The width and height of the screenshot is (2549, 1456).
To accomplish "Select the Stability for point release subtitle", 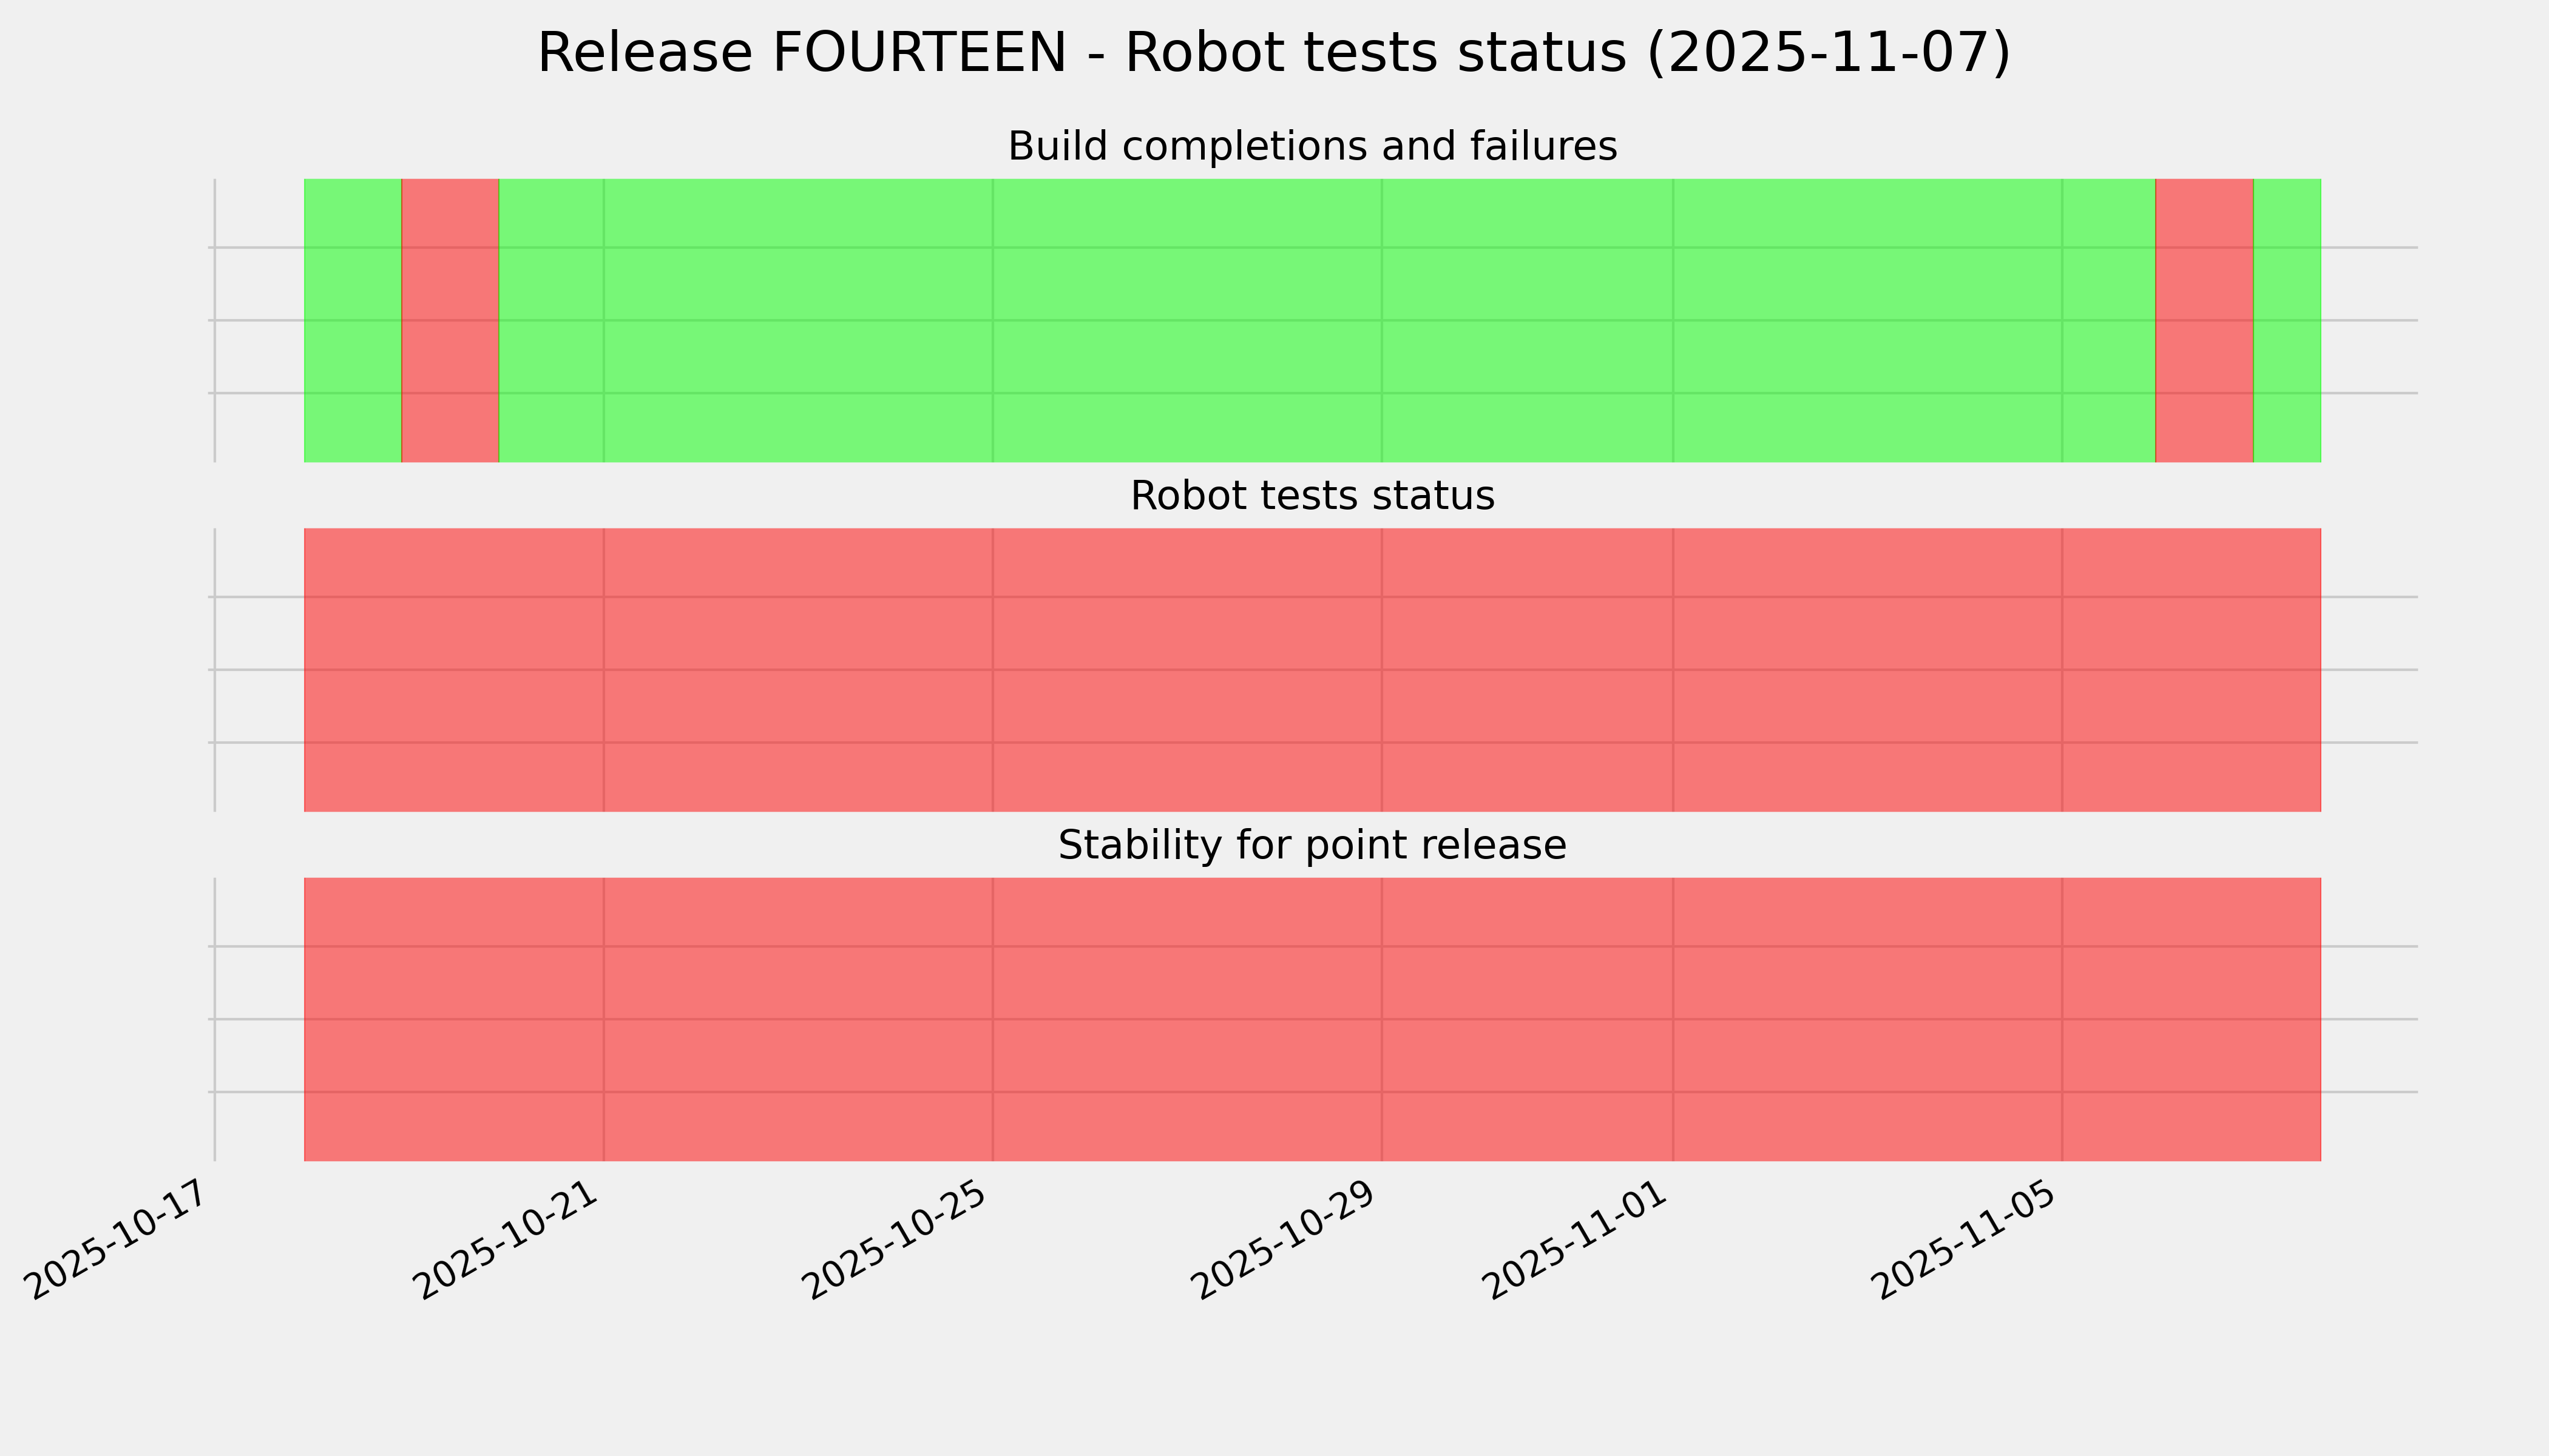I will tap(1312, 846).
